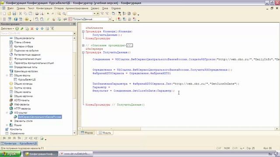Switch to the Модуль tab
280x157 pixels.
pyautogui.click(x=105, y=133)
